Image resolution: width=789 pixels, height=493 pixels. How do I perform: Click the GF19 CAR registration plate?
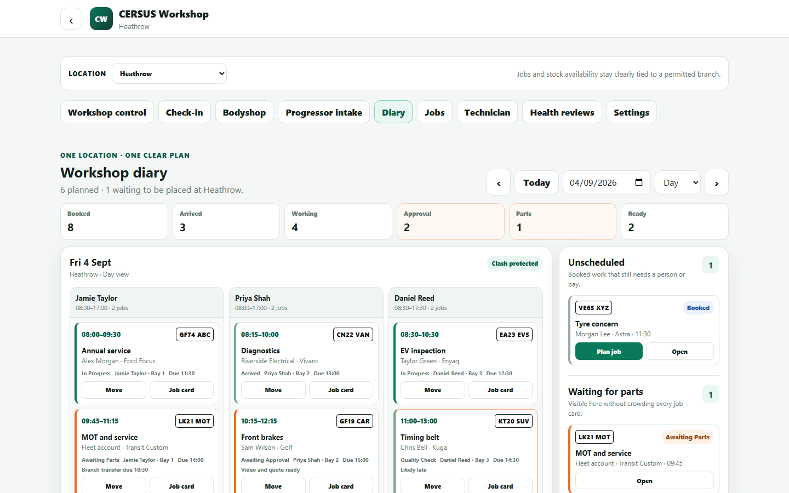(x=355, y=421)
